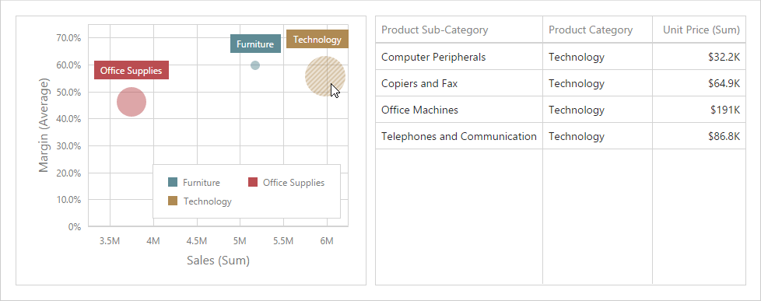Select the Office Machines row
Image resolution: width=761 pixels, height=301 pixels.
(x=560, y=110)
